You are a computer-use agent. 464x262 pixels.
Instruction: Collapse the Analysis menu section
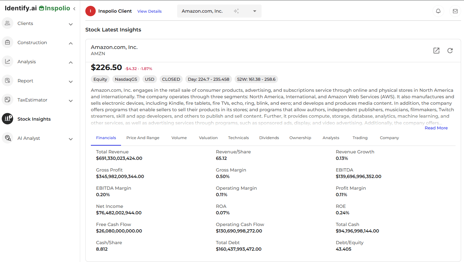(x=71, y=63)
